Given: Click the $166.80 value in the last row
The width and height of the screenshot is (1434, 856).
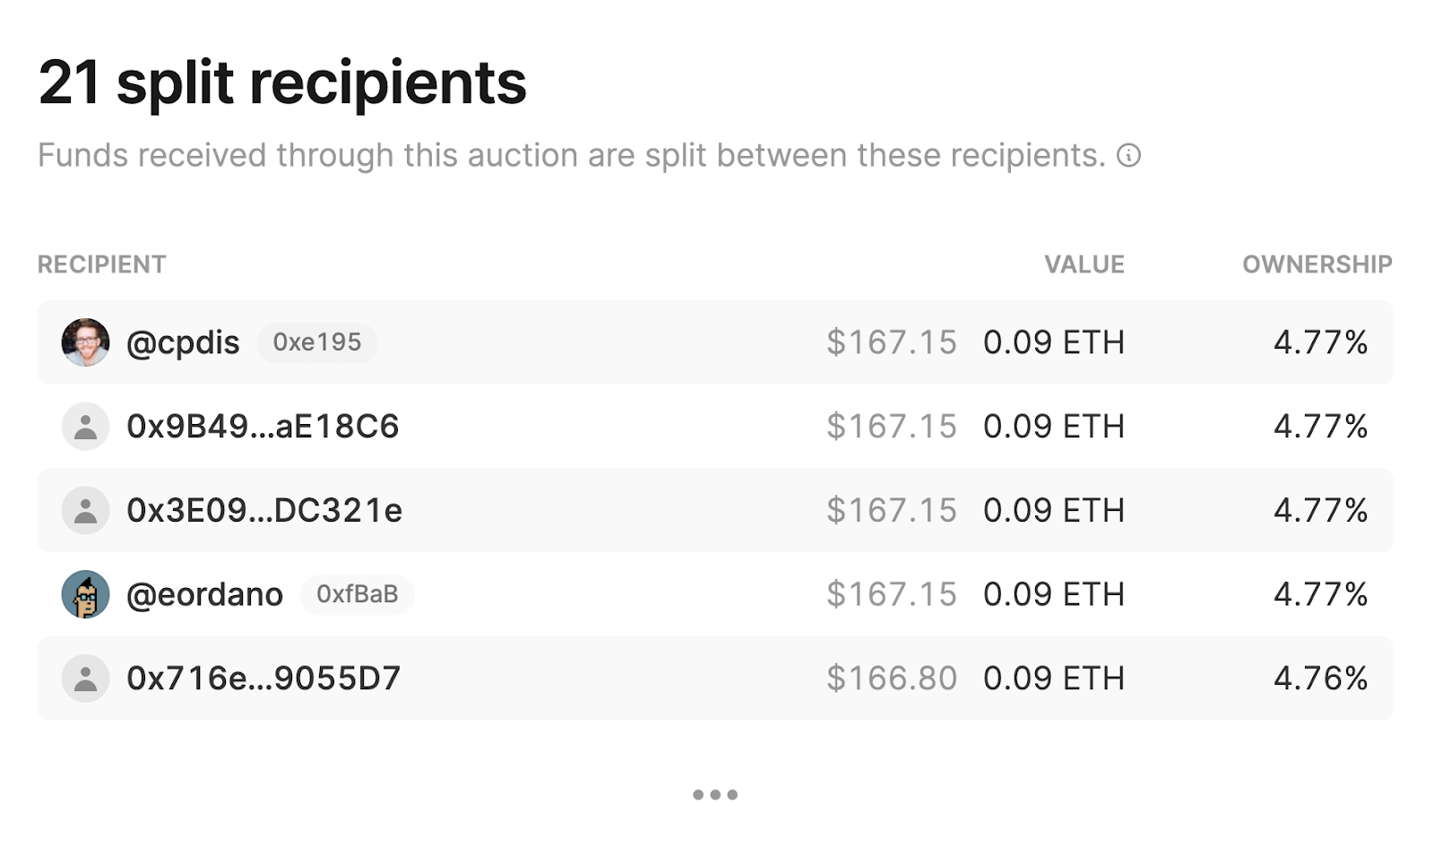Looking at the screenshot, I should pos(892,679).
